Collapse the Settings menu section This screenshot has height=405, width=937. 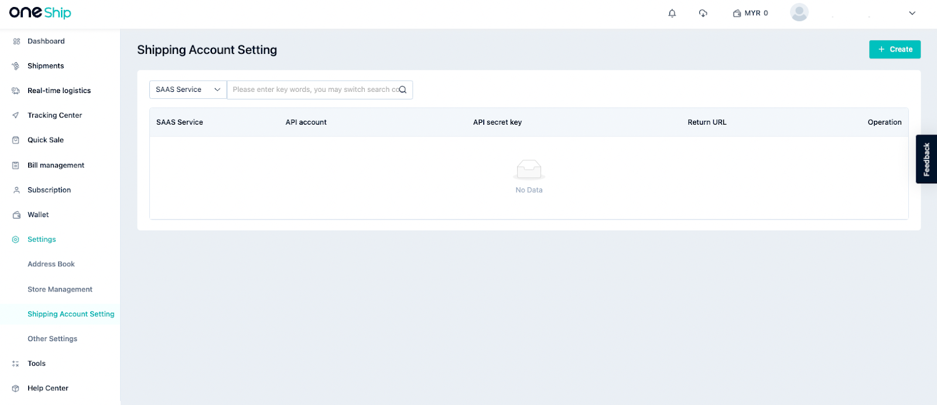click(42, 239)
